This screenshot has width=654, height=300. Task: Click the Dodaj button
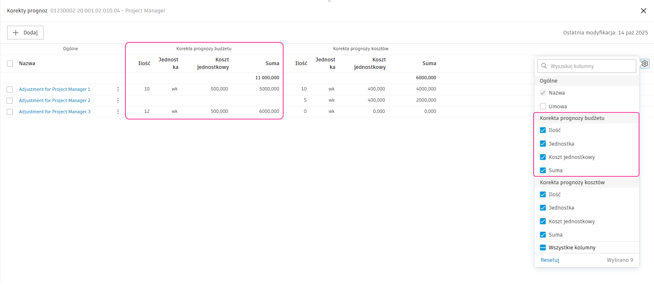25,33
